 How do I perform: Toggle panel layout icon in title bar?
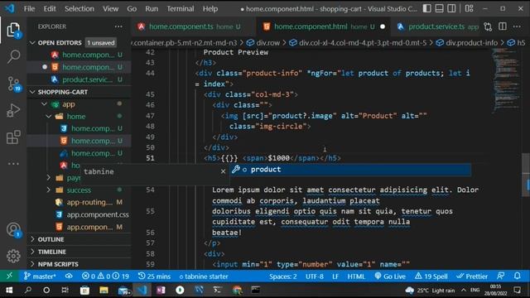pyautogui.click(x=439, y=8)
